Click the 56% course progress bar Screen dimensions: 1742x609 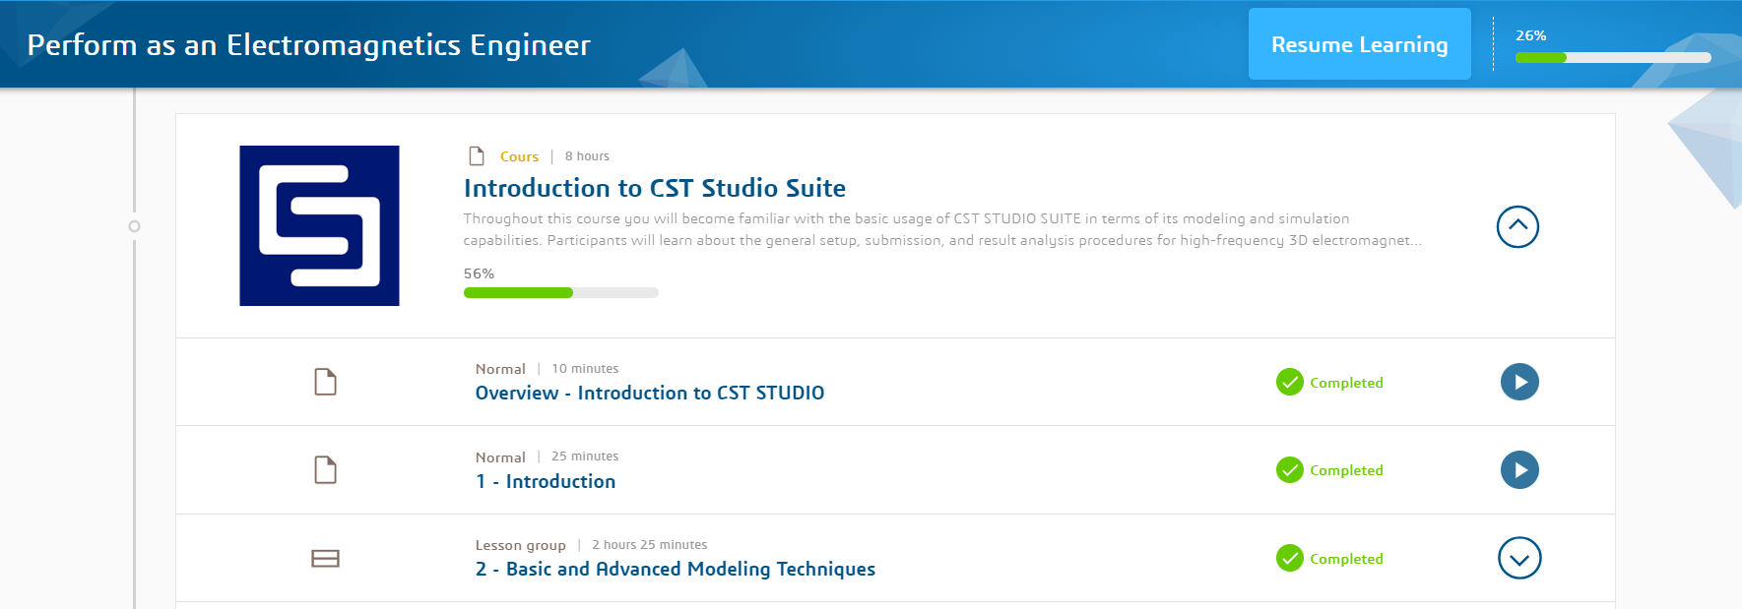[x=560, y=292]
